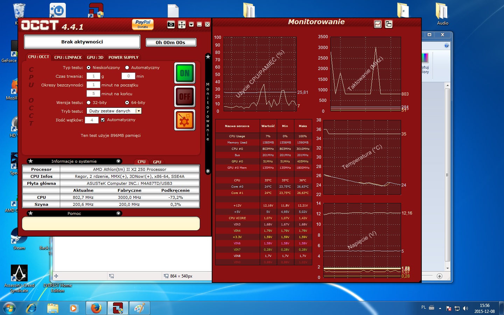This screenshot has width=504, height=315.
Task: Open the blue help icon in Paint window
Action: coord(447,45)
